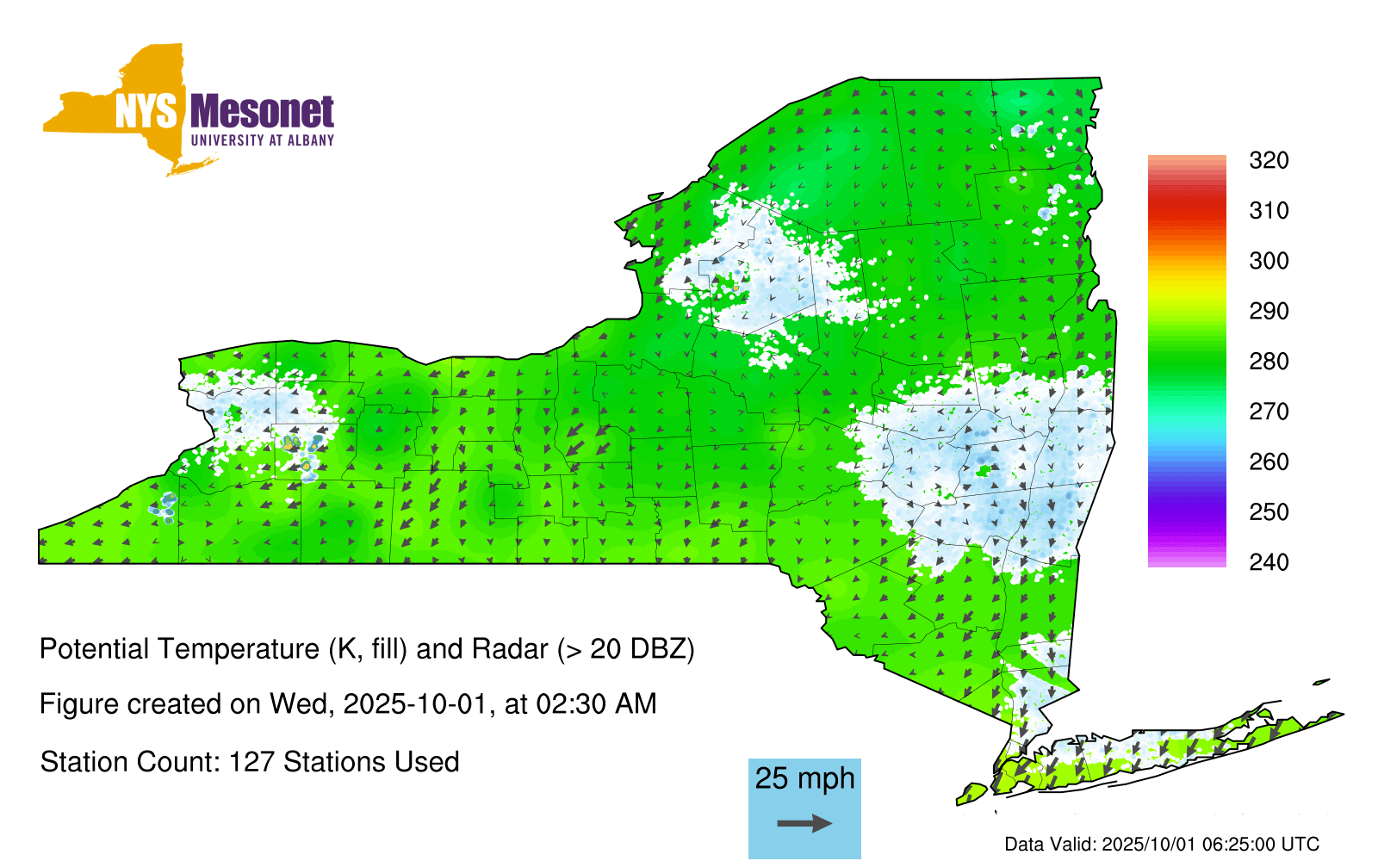The width and height of the screenshot is (1378, 861).
Task: Select the 320 label on the color scale
Action: [x=1268, y=161]
